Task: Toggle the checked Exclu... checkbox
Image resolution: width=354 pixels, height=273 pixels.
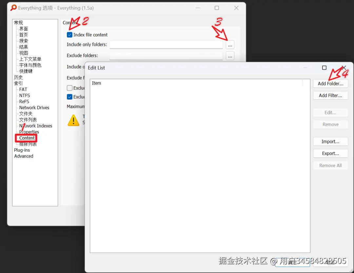Action: (69, 97)
